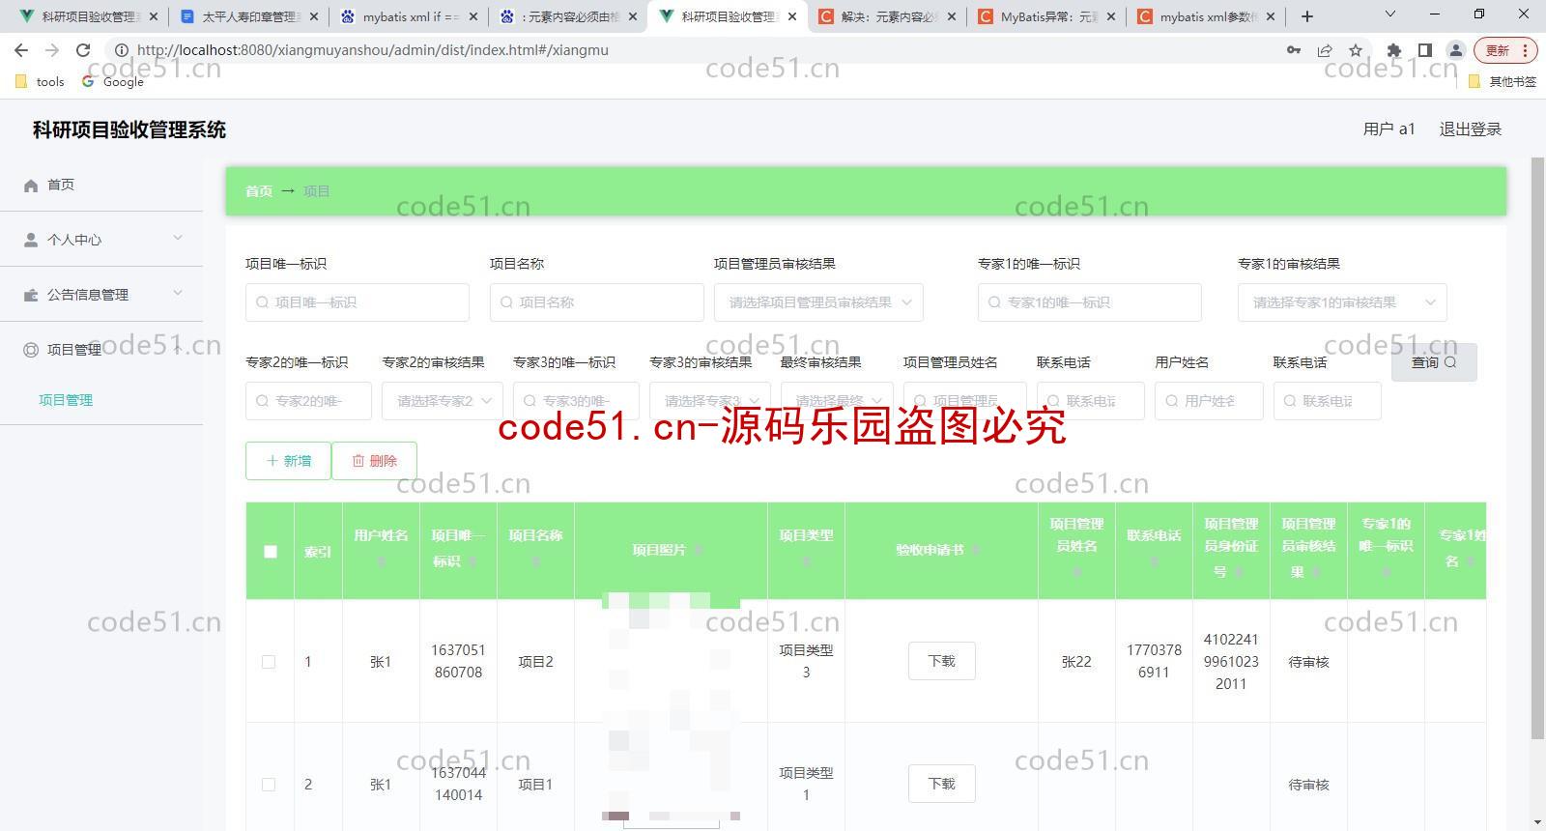The height and width of the screenshot is (831, 1546).
Task: Click the 更新 browser update button
Action: pos(1505,50)
